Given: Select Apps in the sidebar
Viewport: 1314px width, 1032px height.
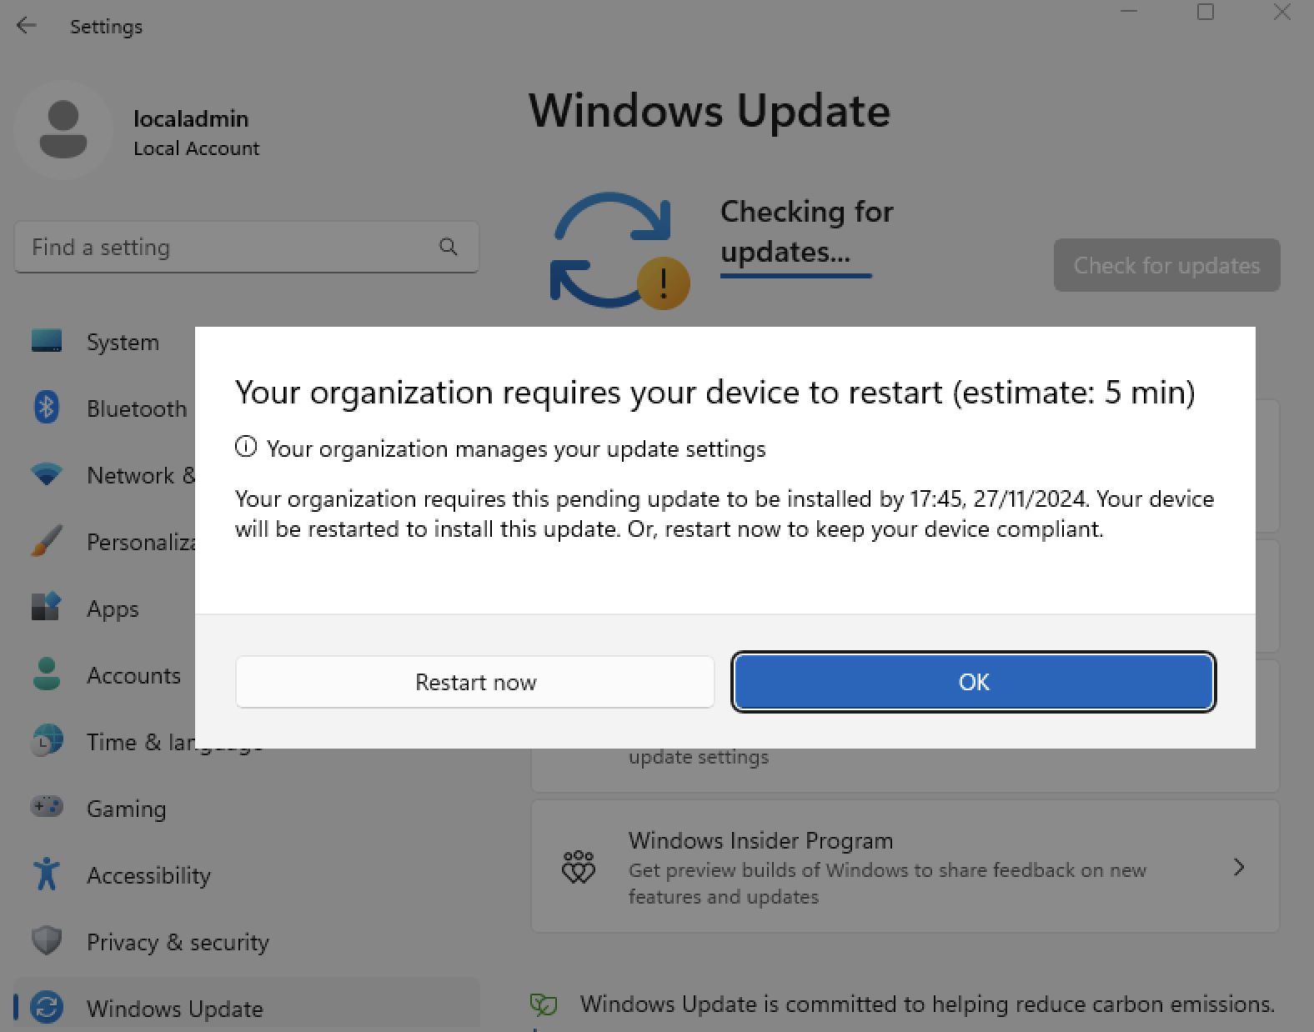Looking at the screenshot, I should (x=113, y=609).
